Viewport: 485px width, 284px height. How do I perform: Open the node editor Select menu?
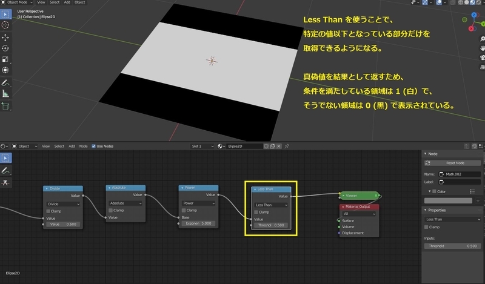pos(59,146)
